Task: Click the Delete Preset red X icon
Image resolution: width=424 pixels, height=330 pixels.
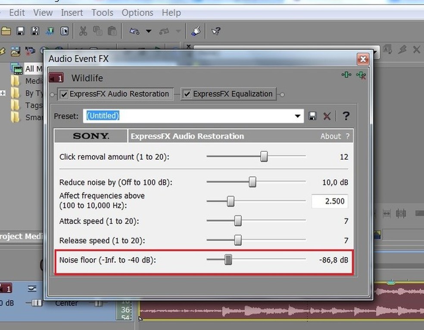Action: click(327, 116)
